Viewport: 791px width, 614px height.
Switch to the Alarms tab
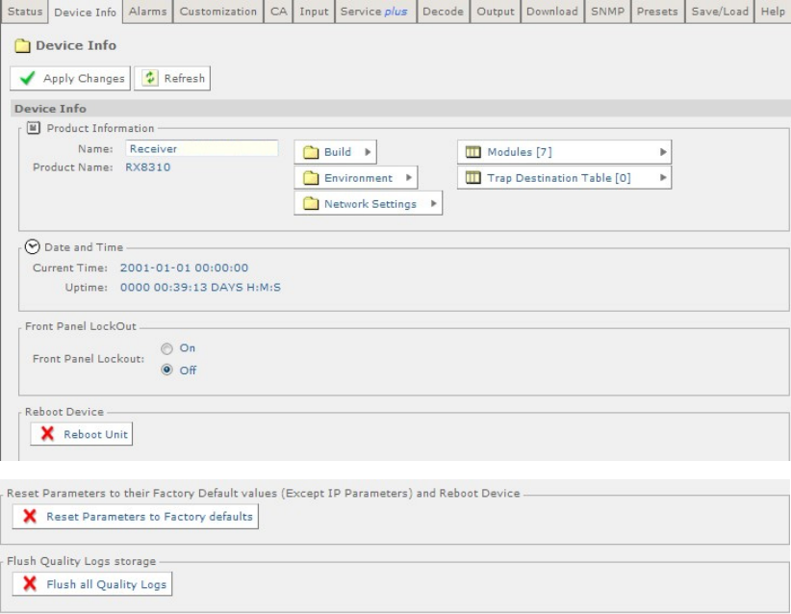[148, 12]
